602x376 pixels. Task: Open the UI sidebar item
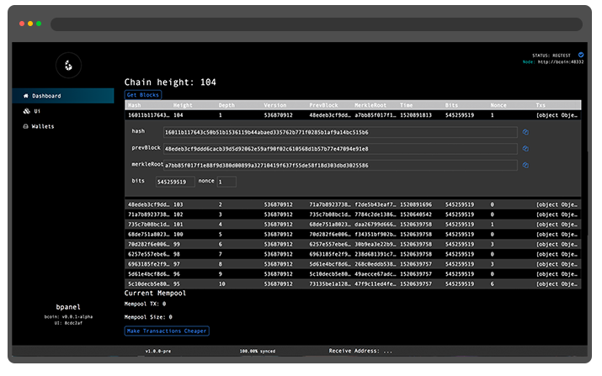point(63,111)
